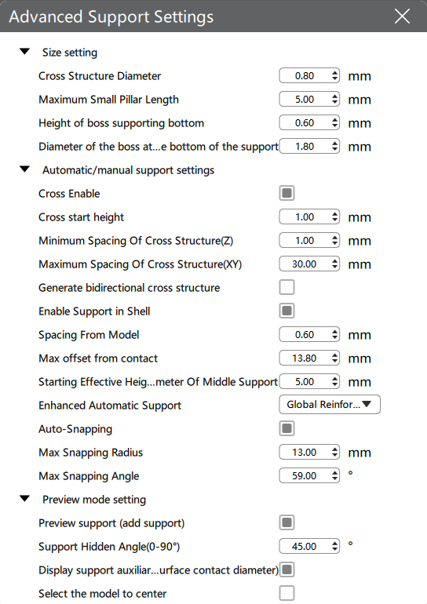Toggle Enable Support in Shell checkbox

[x=286, y=311]
